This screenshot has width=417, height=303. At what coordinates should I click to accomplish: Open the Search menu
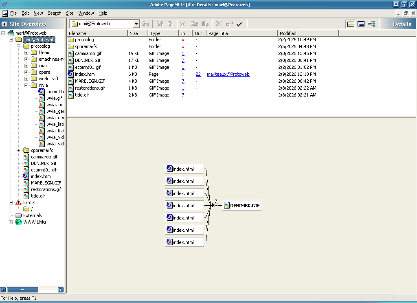(55, 13)
